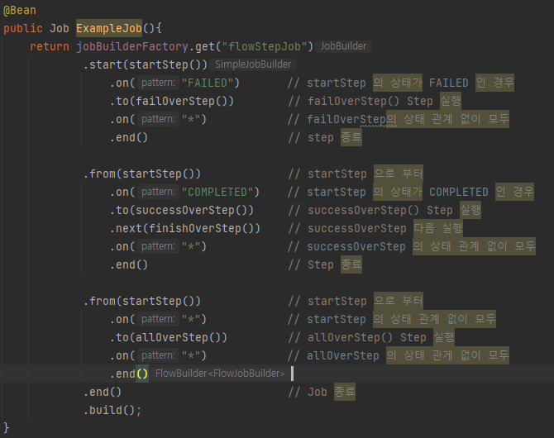Click the pattern hint before "COMPLETED"

(x=158, y=192)
